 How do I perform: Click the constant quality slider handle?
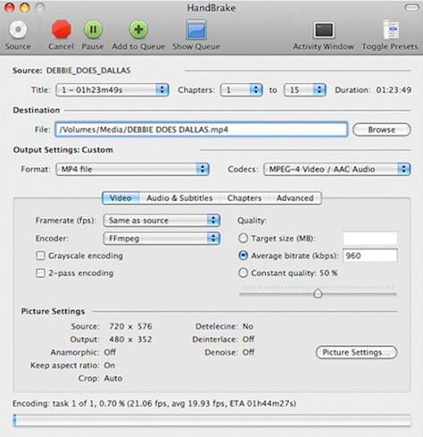tap(318, 293)
